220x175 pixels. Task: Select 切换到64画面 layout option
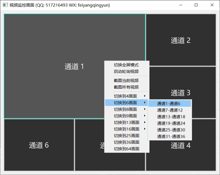click(x=126, y=149)
